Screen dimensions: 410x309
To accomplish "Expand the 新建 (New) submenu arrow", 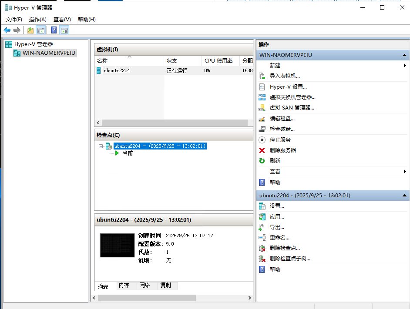I will (405, 66).
